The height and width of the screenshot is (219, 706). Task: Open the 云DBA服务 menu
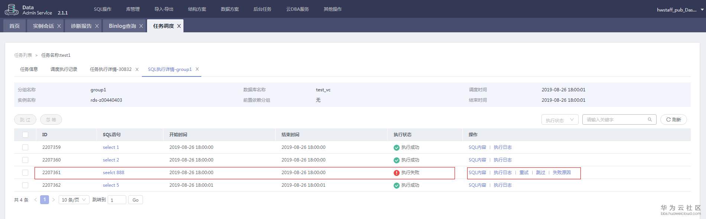click(x=297, y=9)
